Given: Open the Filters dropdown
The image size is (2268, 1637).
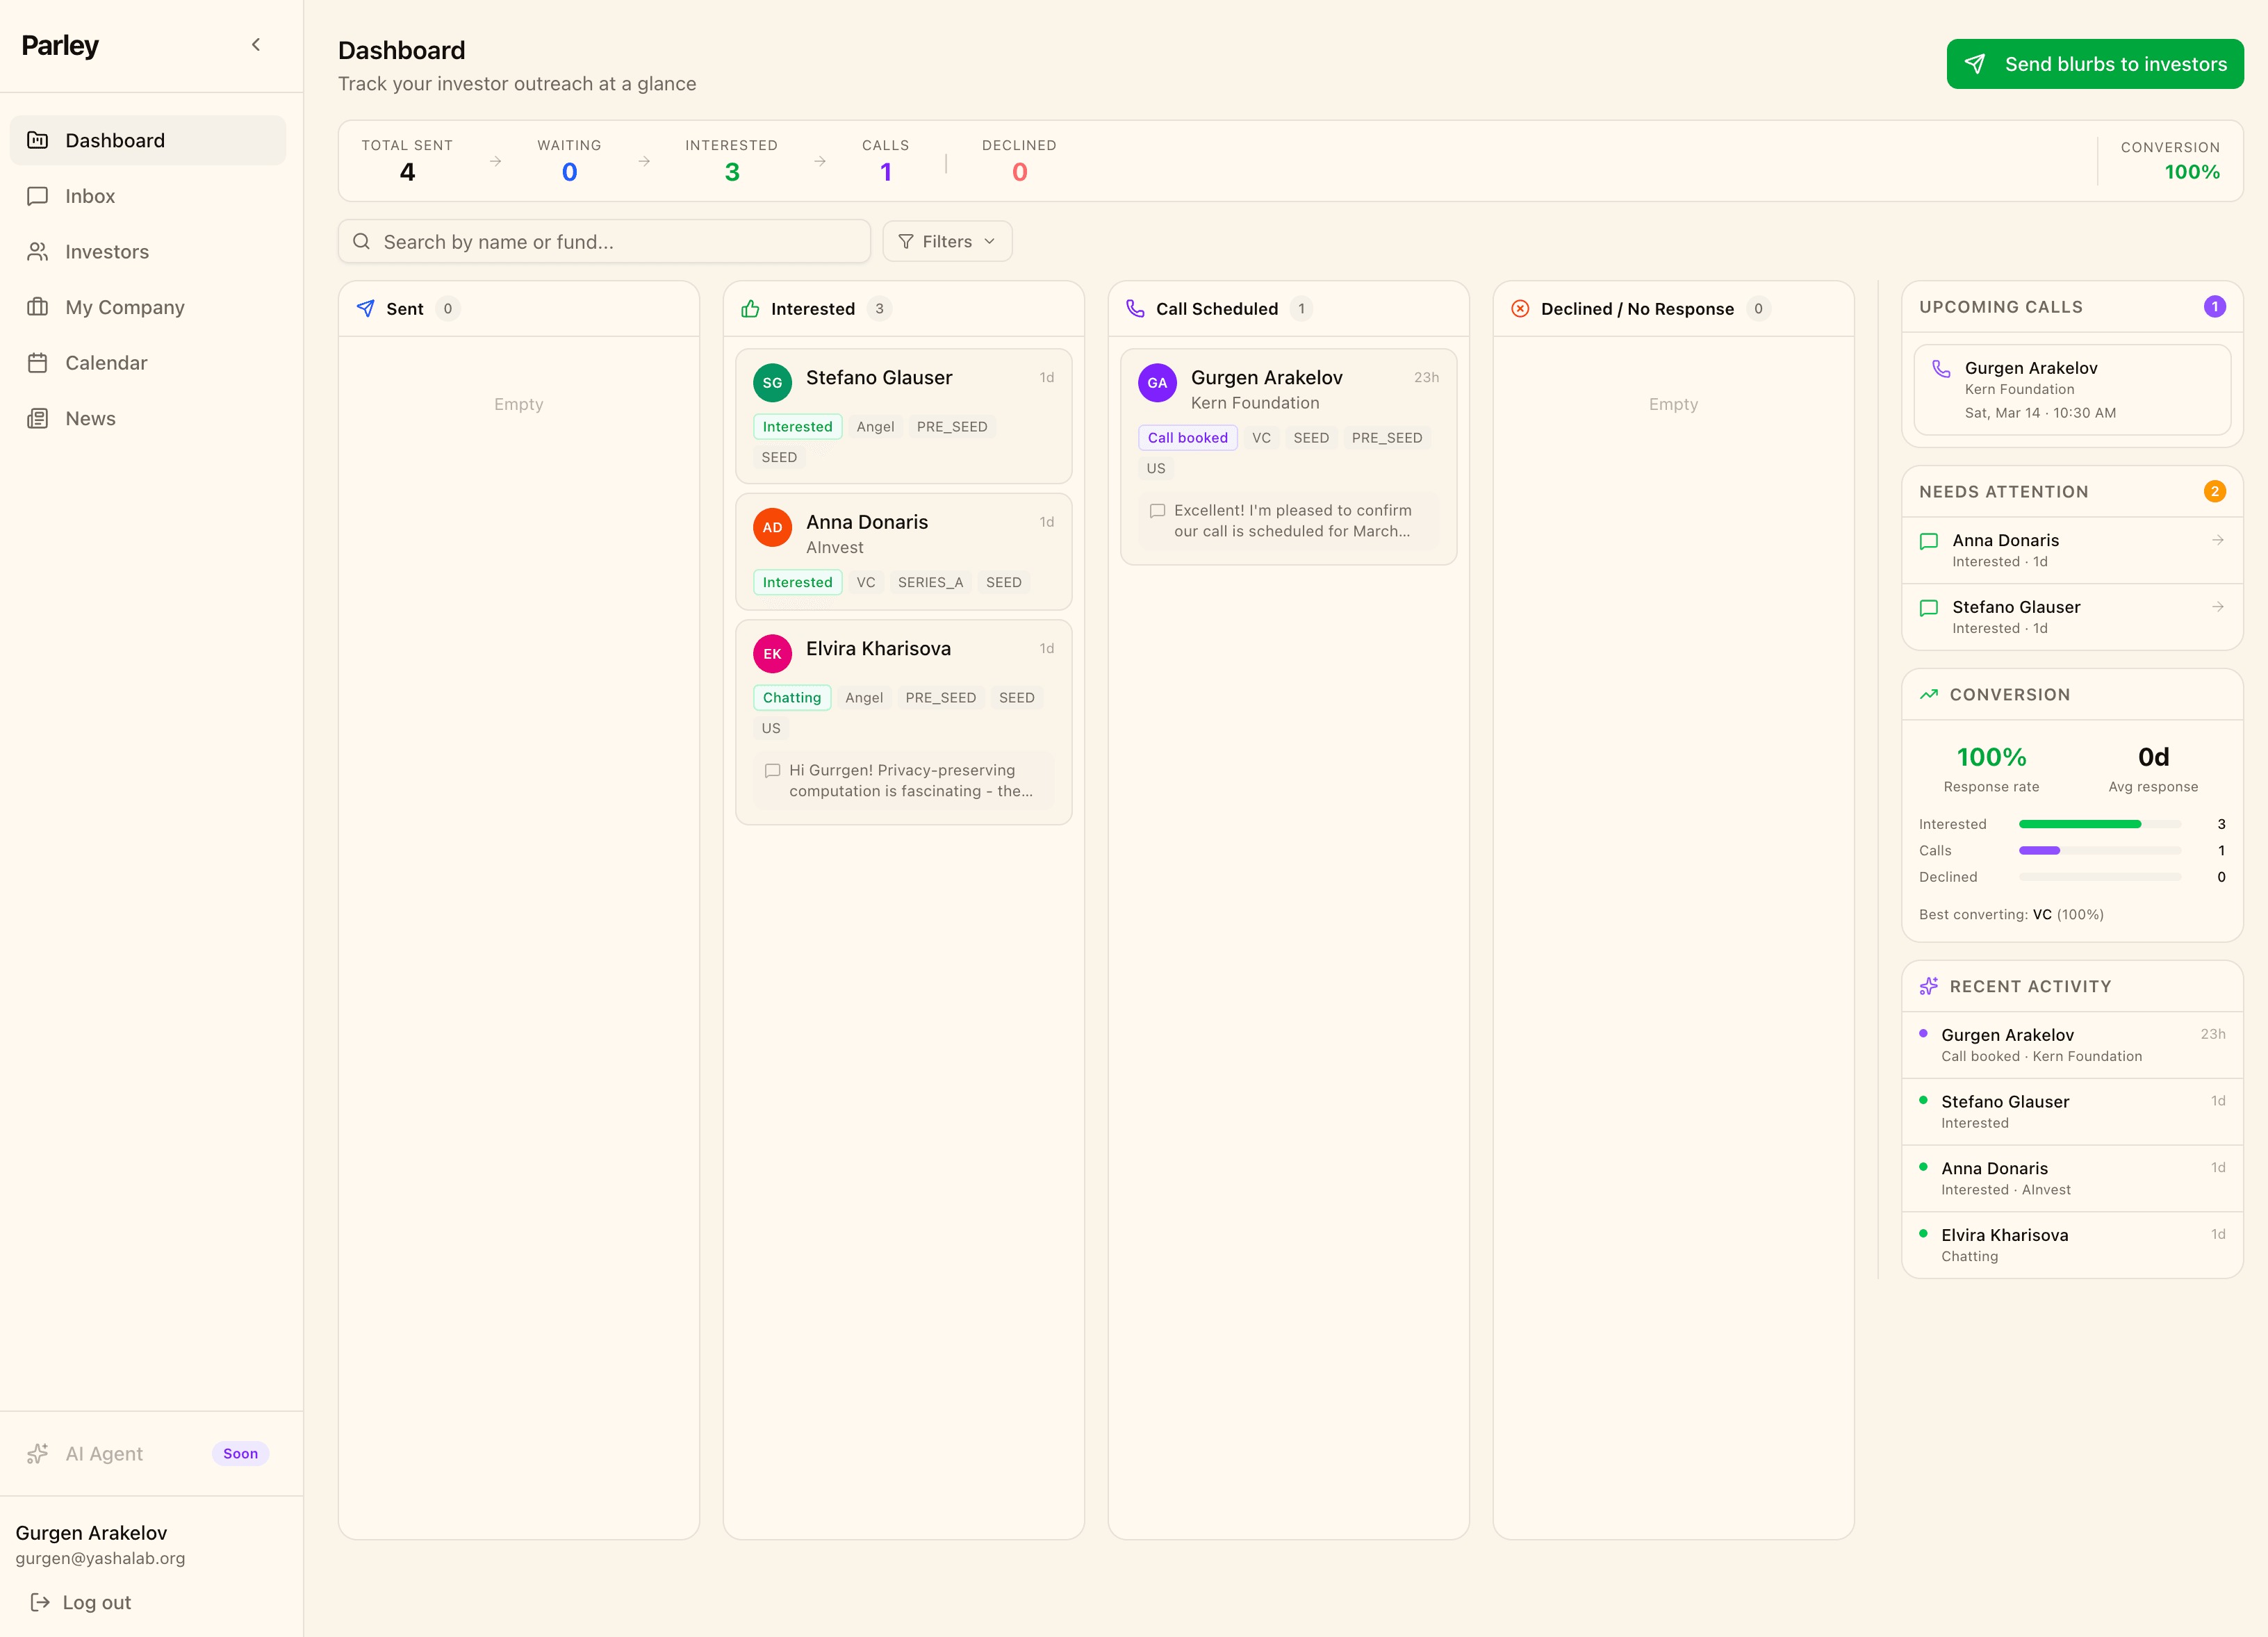Looking at the screenshot, I should [x=946, y=241].
